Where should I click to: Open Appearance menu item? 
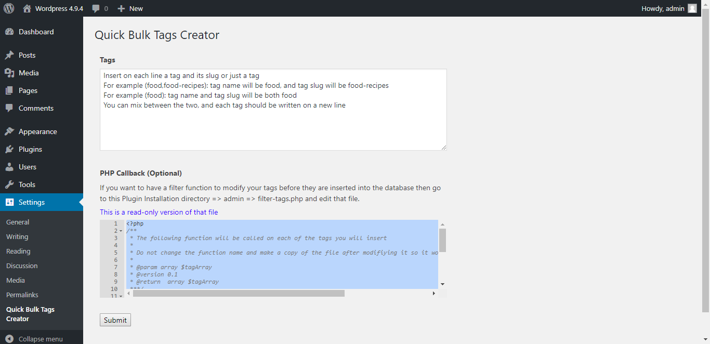pyautogui.click(x=42, y=131)
